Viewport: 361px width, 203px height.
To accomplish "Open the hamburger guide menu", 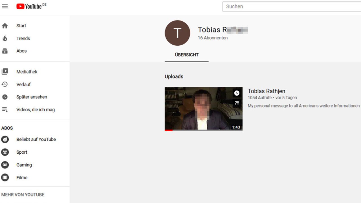I will tap(5, 6).
